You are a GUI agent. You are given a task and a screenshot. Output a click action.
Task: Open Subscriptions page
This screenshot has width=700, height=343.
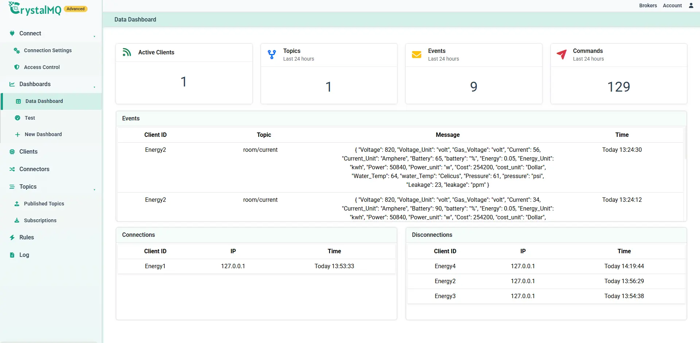(40, 220)
